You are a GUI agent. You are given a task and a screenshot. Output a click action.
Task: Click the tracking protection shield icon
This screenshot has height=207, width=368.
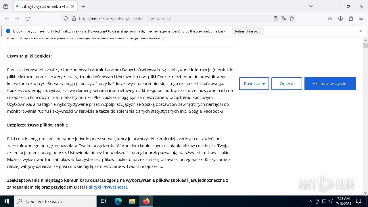[66, 18]
